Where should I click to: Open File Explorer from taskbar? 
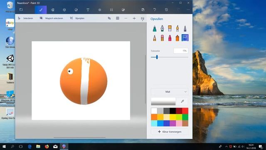point(38,146)
